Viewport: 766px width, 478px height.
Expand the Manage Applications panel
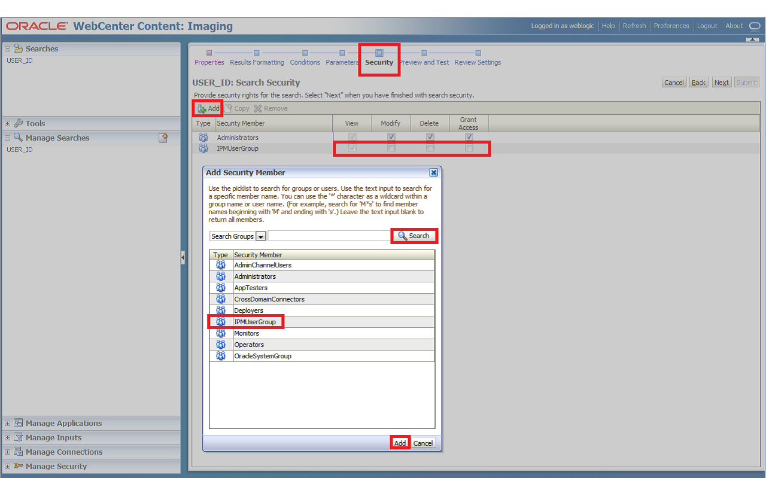click(x=8, y=424)
